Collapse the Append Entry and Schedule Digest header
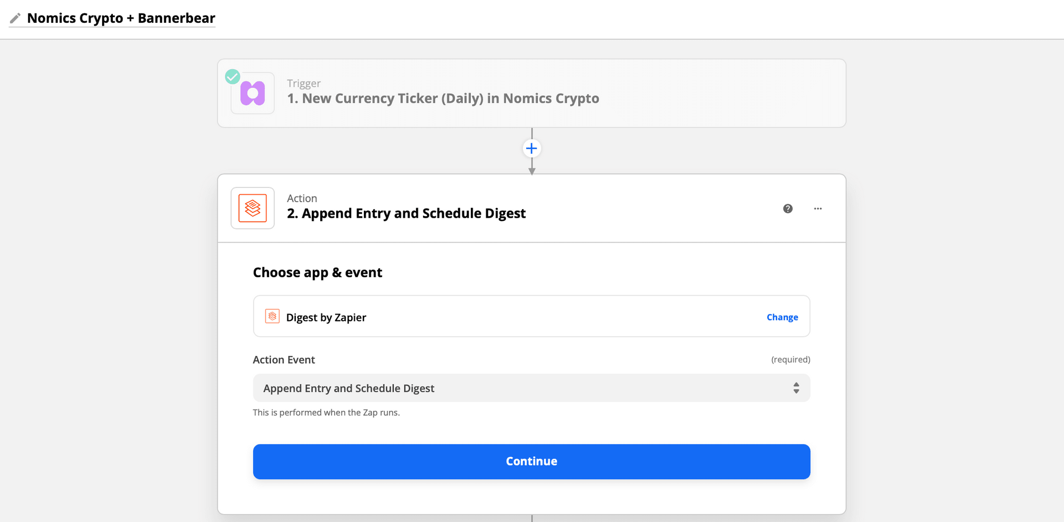The height and width of the screenshot is (522, 1064). tap(531, 209)
